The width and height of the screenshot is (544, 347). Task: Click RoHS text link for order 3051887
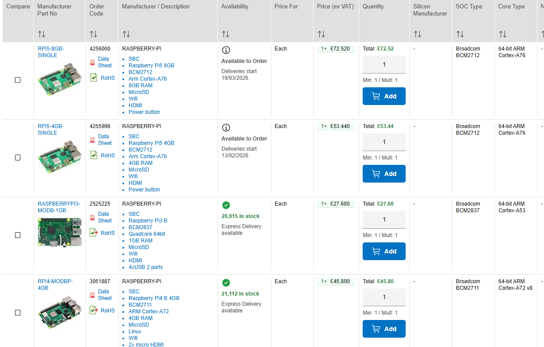tap(108, 311)
